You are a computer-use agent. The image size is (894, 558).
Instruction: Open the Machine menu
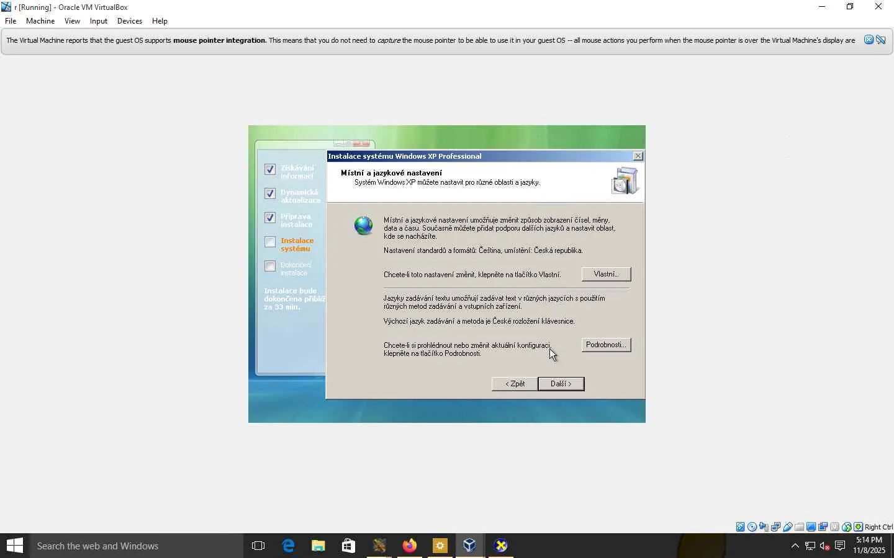[40, 21]
